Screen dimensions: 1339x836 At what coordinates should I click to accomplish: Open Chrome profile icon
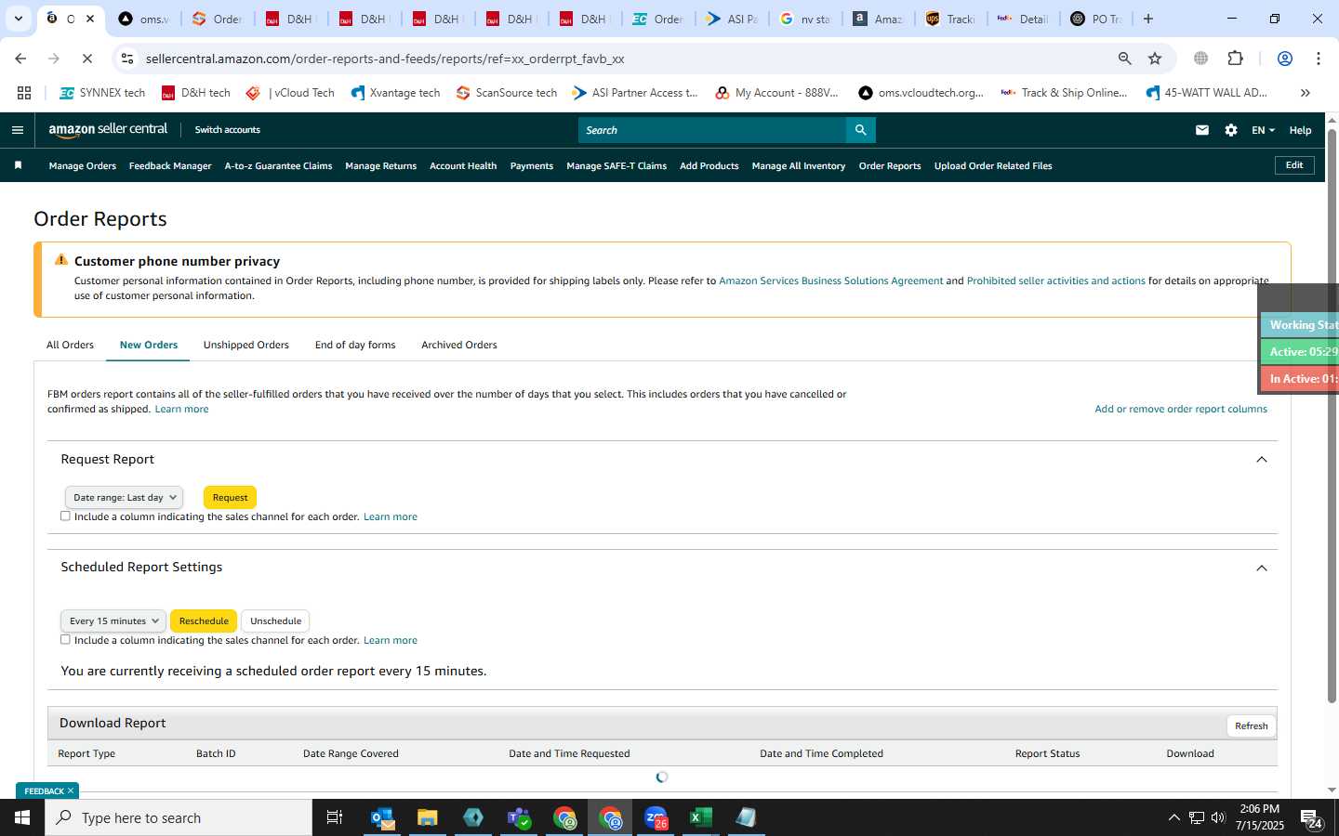[x=1285, y=59]
